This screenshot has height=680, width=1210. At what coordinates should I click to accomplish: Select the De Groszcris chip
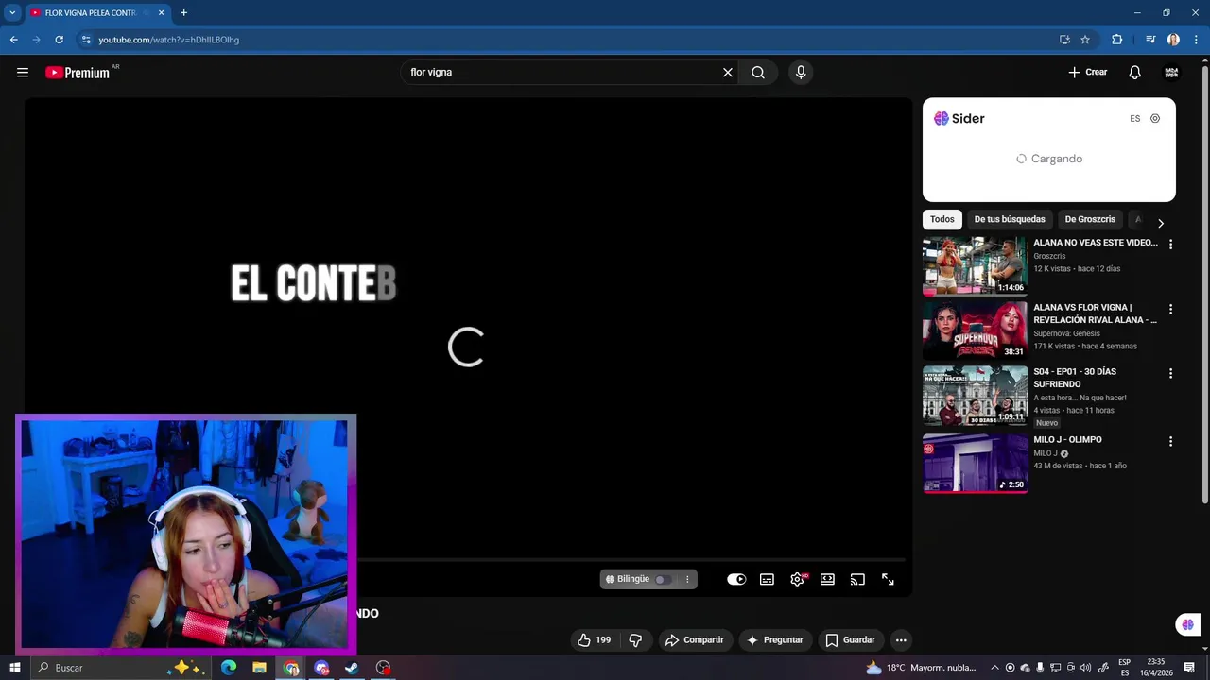pyautogui.click(x=1090, y=219)
